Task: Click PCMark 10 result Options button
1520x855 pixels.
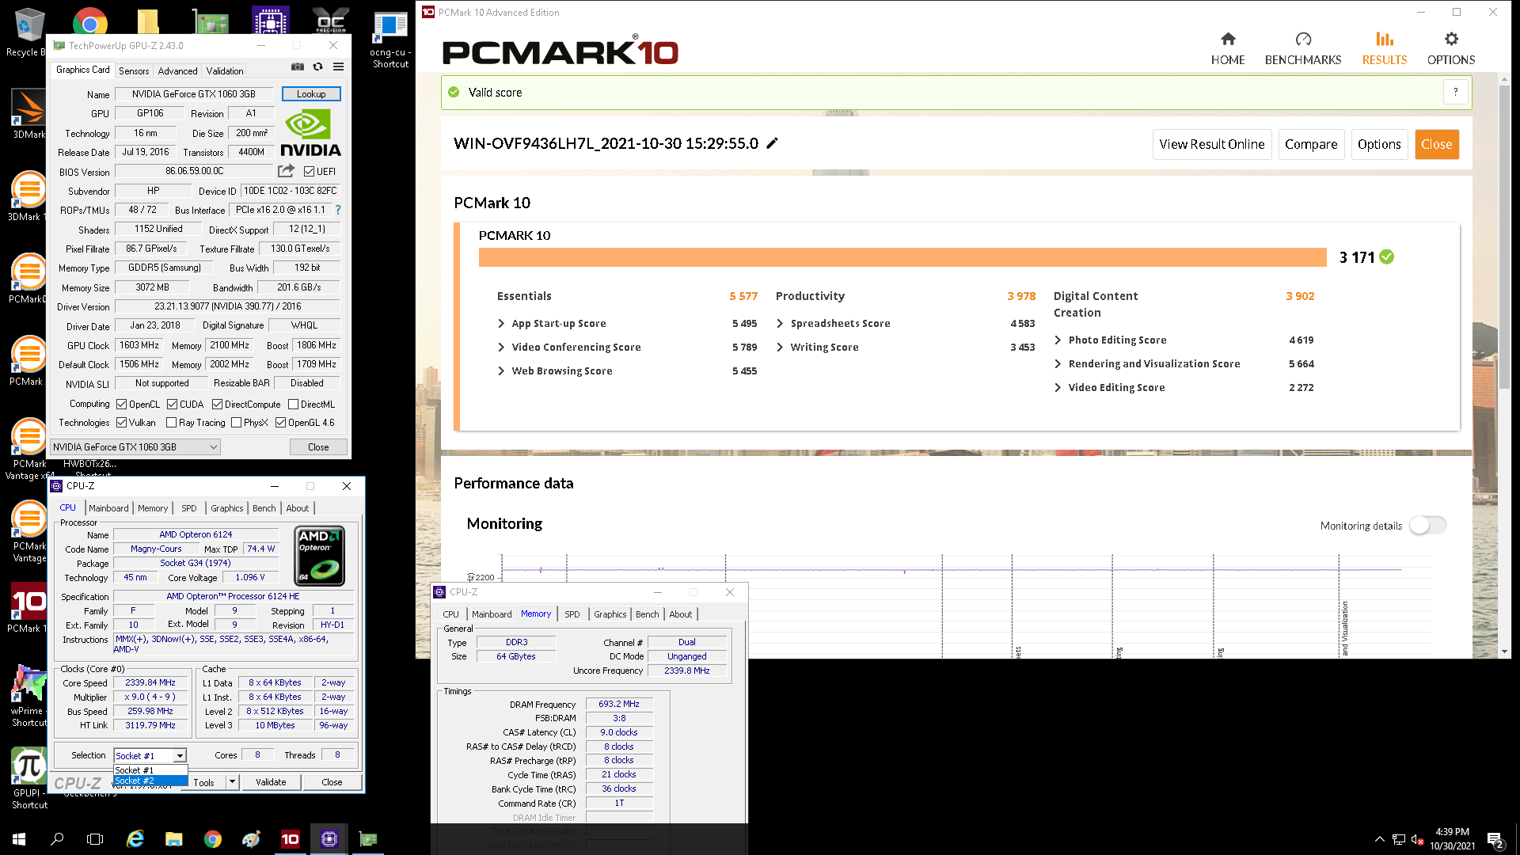Action: coord(1379,144)
